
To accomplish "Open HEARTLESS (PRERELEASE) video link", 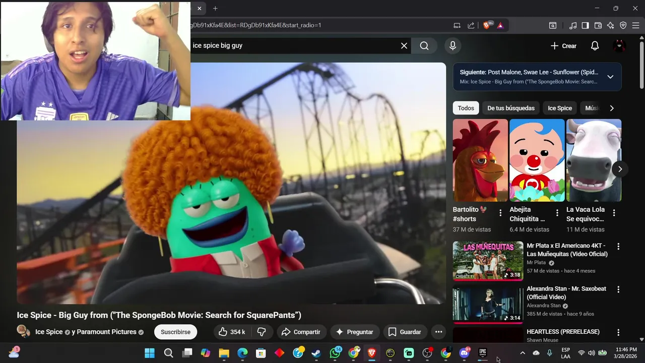I will [x=563, y=332].
